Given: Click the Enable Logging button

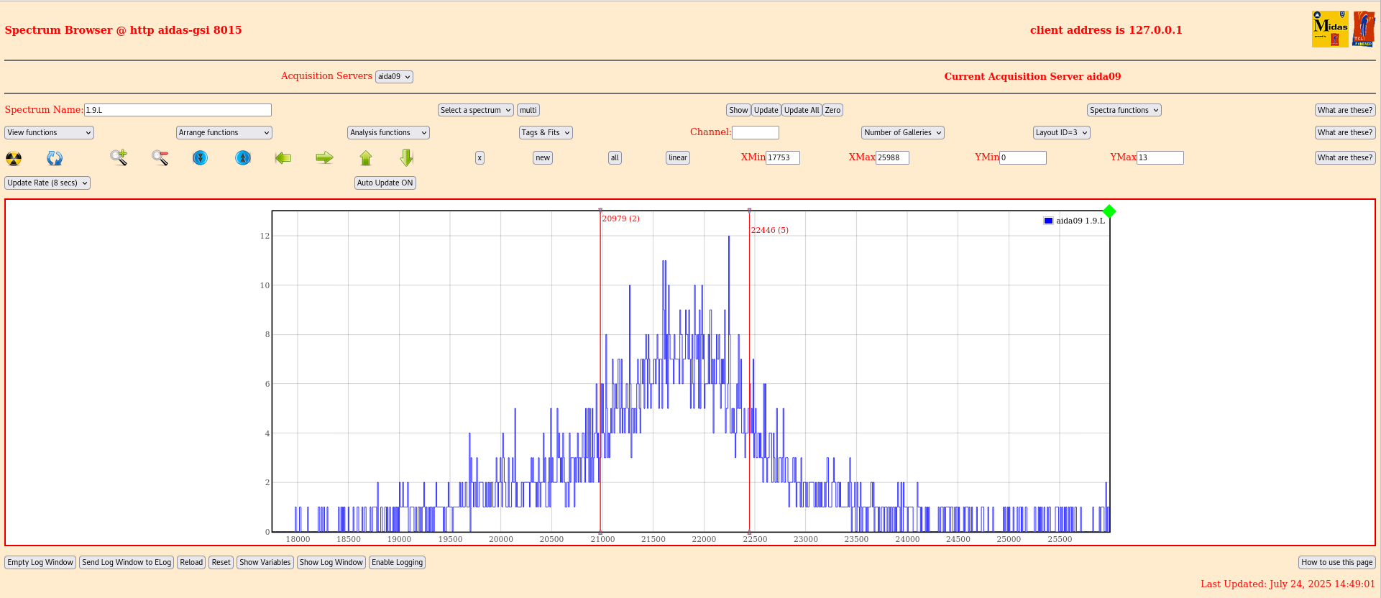Looking at the screenshot, I should point(397,562).
